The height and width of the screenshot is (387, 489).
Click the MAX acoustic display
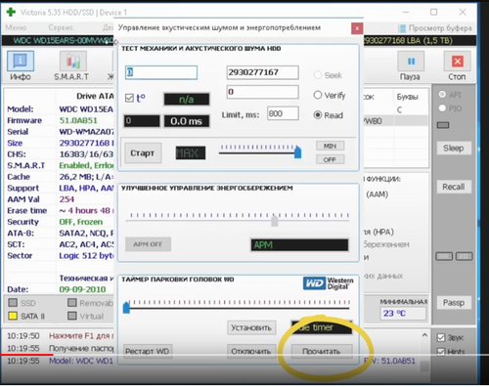pyautogui.click(x=191, y=152)
